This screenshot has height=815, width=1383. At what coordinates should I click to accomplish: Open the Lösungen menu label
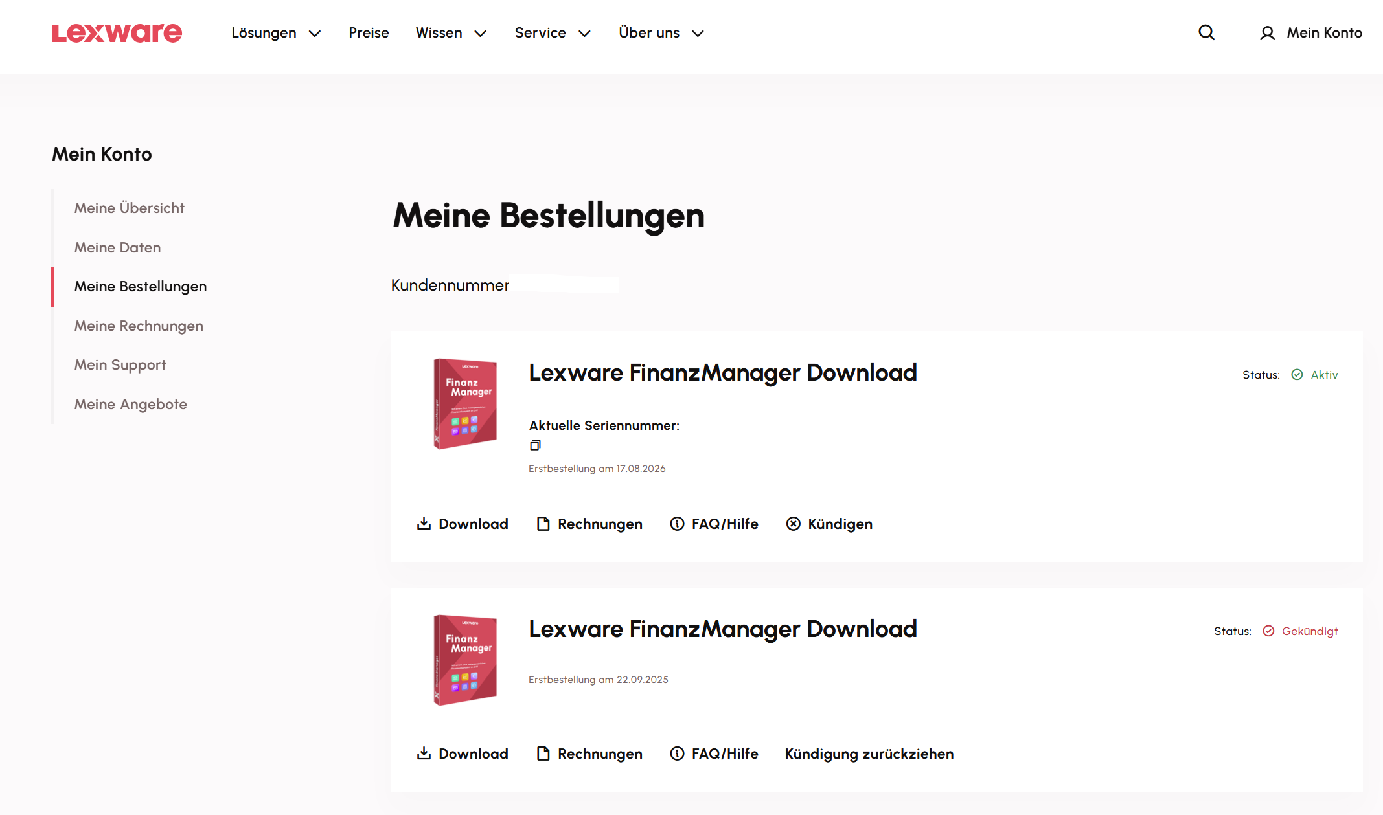click(264, 33)
